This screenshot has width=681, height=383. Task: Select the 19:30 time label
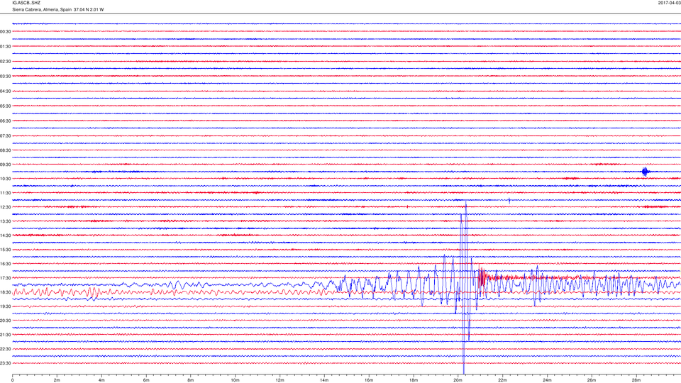coord(5,306)
